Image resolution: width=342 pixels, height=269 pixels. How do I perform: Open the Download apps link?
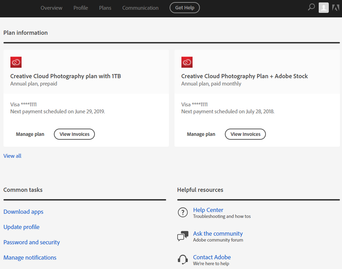tap(23, 212)
